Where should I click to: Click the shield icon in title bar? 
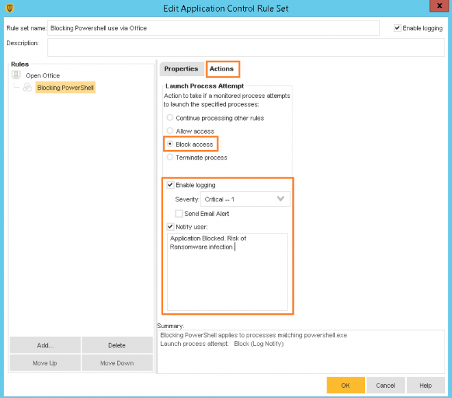click(x=8, y=8)
